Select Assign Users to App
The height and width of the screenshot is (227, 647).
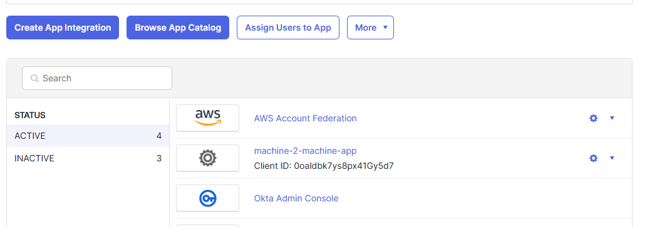pos(288,28)
